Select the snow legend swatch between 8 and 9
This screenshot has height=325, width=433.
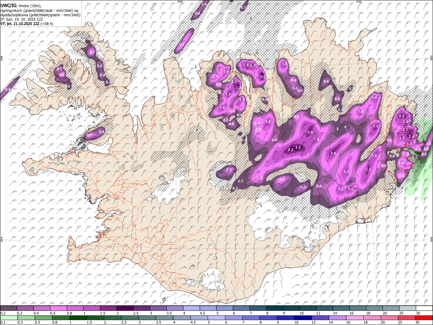click(274, 308)
